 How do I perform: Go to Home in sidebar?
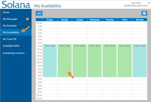(x=6, y=12)
